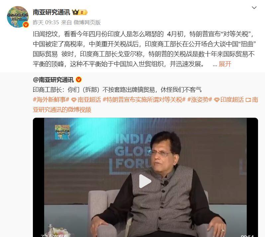Click 微博网页版 source link
265x237 pixels.
click(x=87, y=22)
